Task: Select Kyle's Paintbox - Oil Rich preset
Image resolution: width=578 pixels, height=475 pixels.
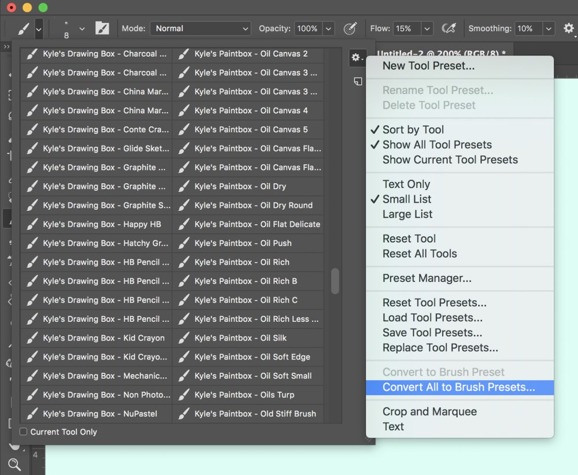Action: point(248,262)
